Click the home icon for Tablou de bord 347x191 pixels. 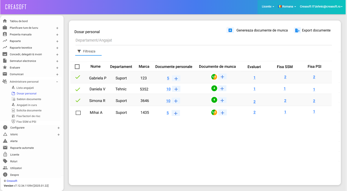(x=5, y=21)
